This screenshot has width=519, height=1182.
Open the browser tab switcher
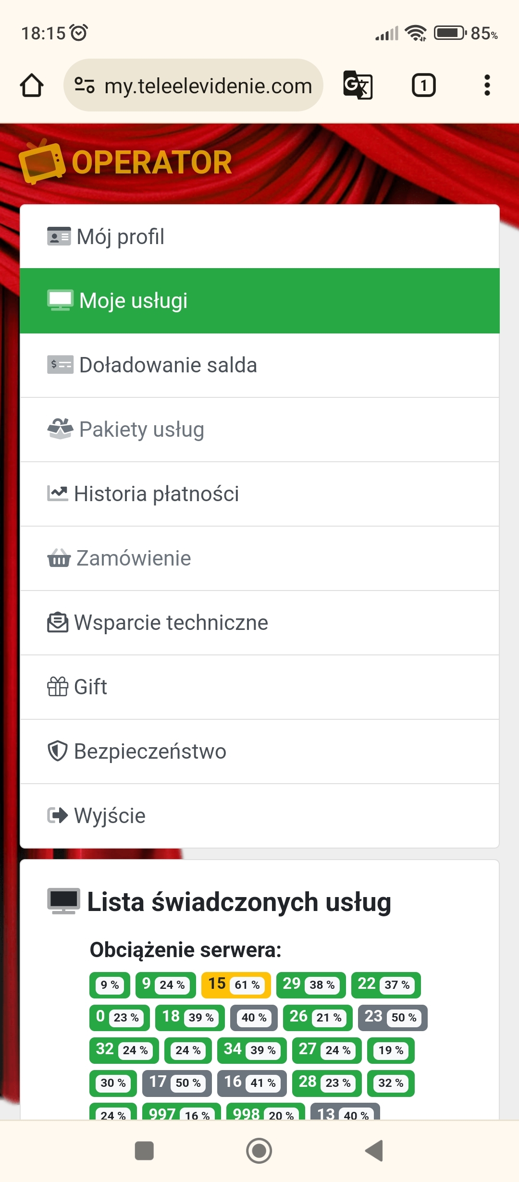pyautogui.click(x=423, y=86)
